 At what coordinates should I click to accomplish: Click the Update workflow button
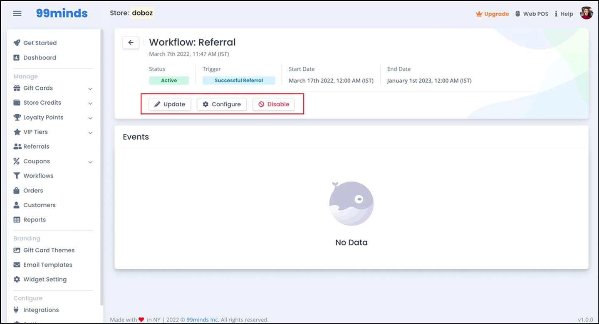170,104
